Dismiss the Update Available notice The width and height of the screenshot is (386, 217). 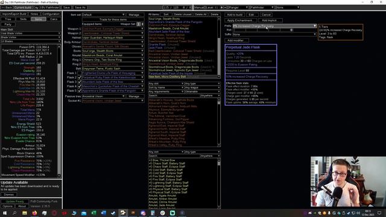[x=8, y=195]
